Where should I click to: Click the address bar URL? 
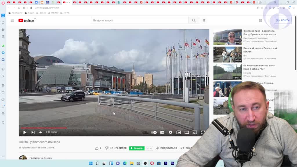coord(47,8)
